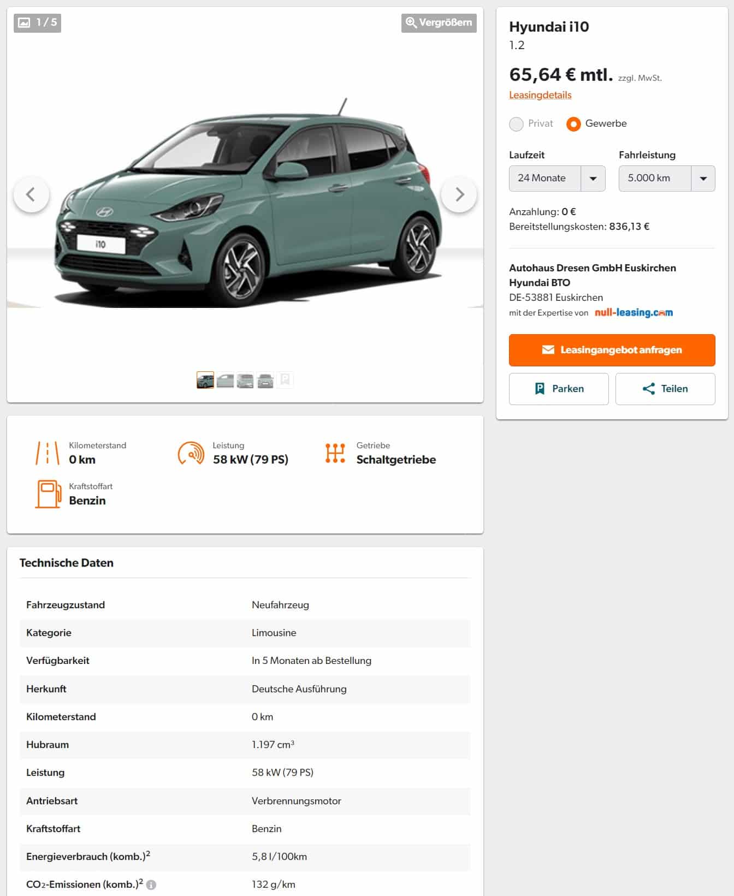
Task: Click the Leistung gauge icon
Action: [x=191, y=453]
